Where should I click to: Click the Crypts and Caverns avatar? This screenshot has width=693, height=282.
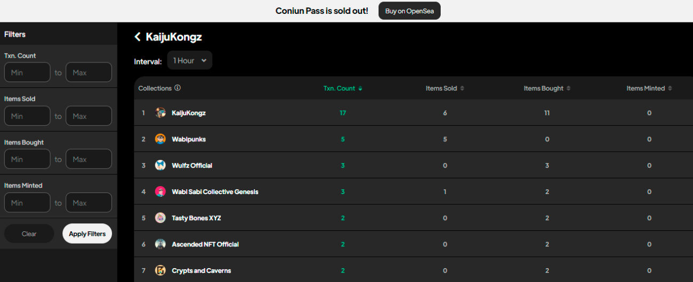tap(161, 270)
